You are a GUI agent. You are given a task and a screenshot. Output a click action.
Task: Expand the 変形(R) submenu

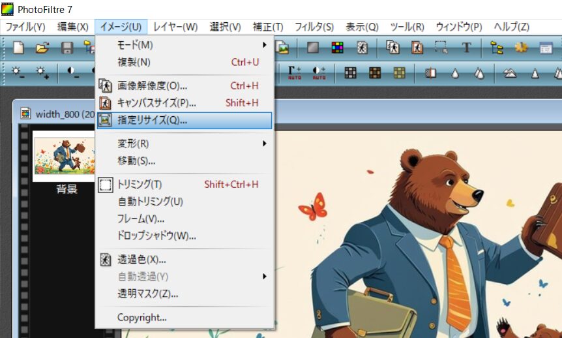point(185,144)
